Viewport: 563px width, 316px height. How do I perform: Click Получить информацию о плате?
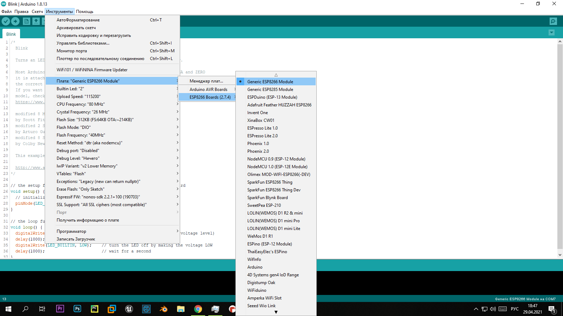tap(113, 220)
